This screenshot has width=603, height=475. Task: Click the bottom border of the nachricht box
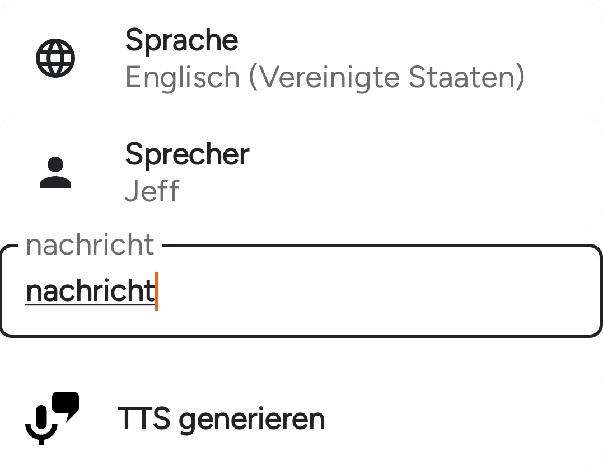(x=301, y=336)
